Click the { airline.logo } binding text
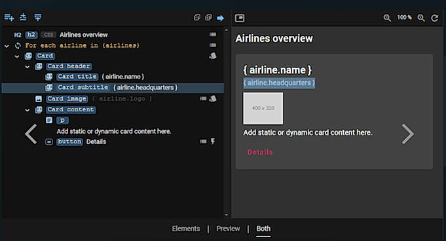 (122, 99)
